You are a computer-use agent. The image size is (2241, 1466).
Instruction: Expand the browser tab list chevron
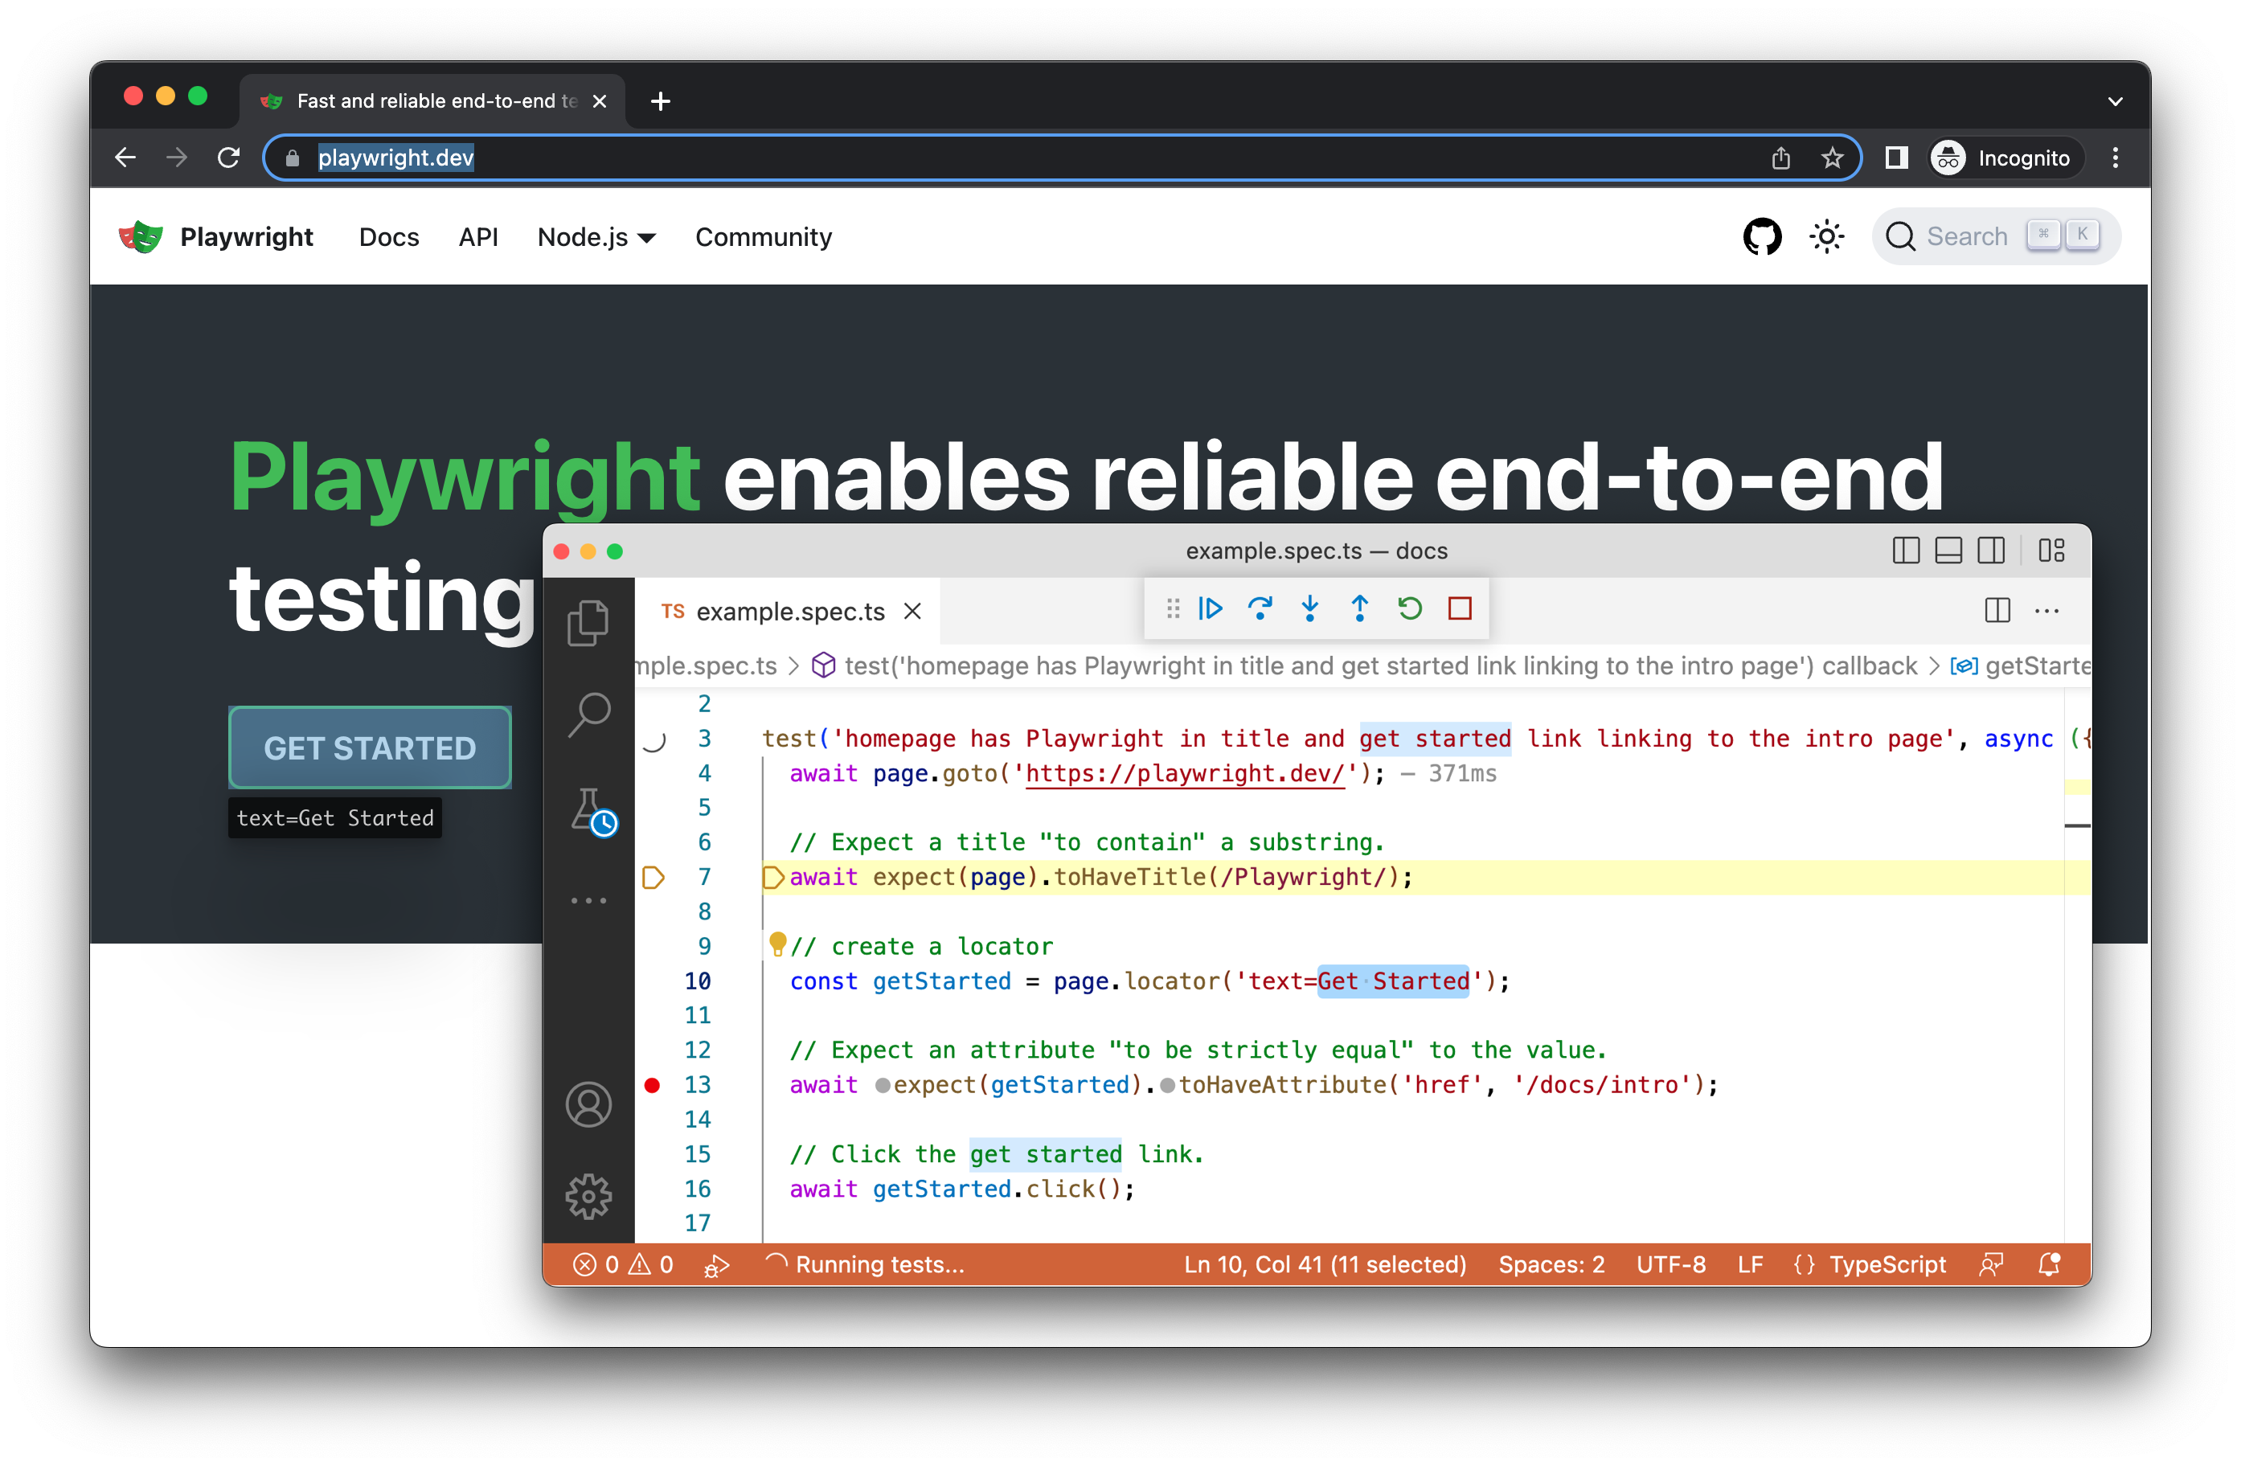pyautogui.click(x=2114, y=100)
